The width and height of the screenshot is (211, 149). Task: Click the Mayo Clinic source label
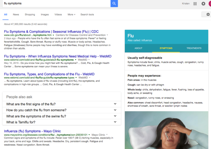click(98, 135)
